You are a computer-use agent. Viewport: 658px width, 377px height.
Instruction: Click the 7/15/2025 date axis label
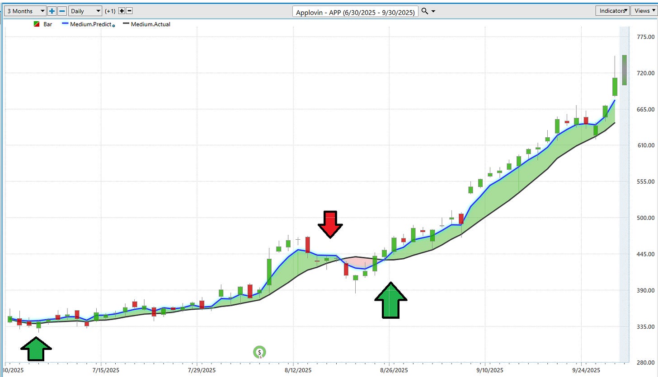pyautogui.click(x=106, y=370)
